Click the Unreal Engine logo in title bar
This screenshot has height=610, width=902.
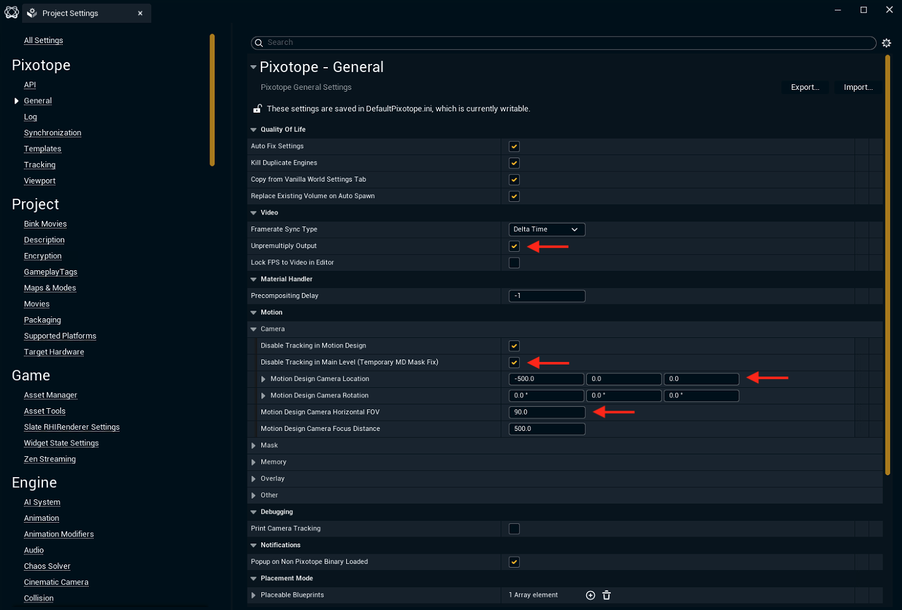[11, 13]
